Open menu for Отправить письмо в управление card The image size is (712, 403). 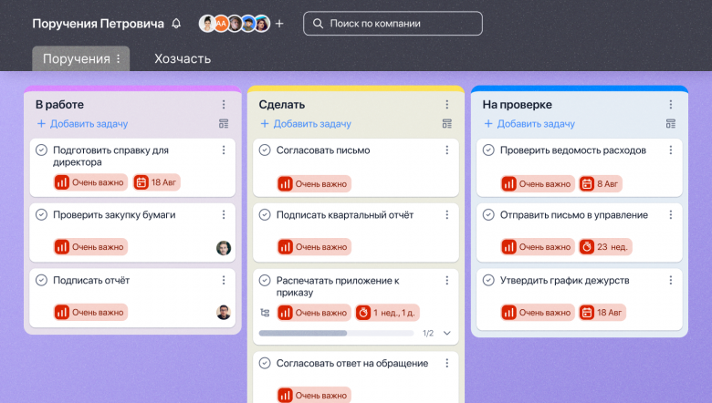[670, 215]
